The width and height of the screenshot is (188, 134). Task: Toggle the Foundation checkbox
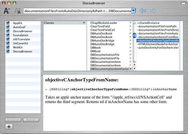8,35
